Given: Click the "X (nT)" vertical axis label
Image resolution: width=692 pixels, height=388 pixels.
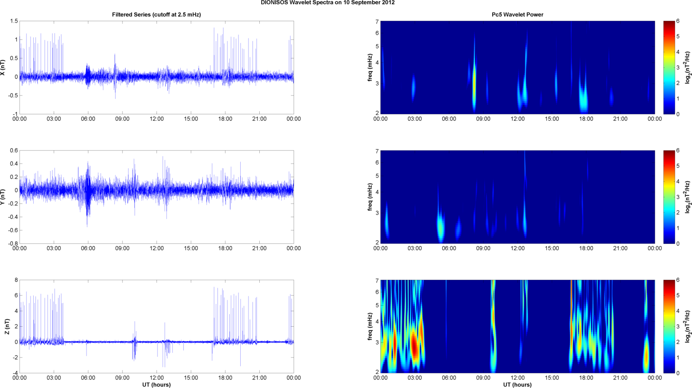Looking at the screenshot, I should click(3, 68).
